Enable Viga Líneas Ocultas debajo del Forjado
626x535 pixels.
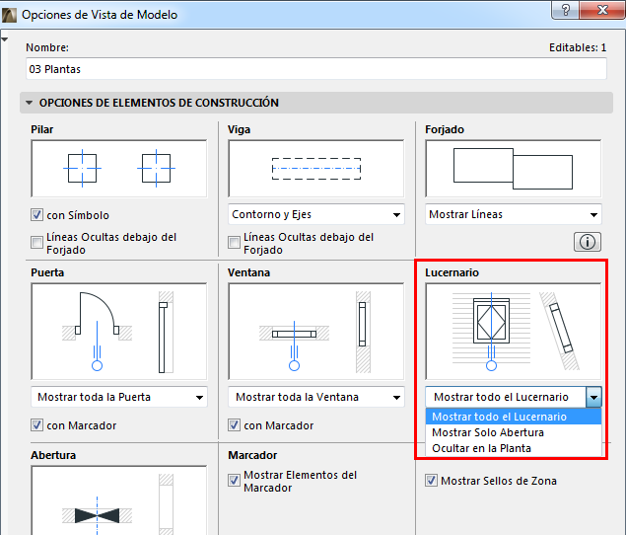click(x=234, y=242)
